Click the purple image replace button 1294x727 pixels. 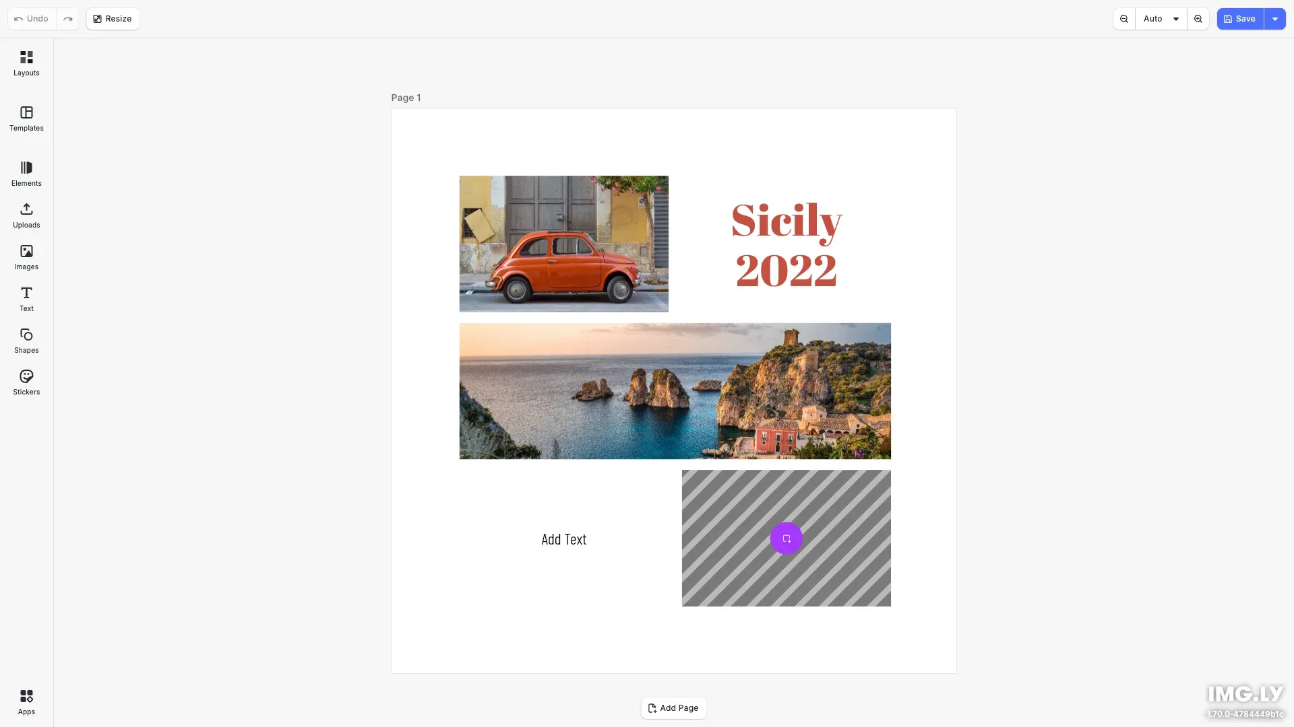[786, 539]
